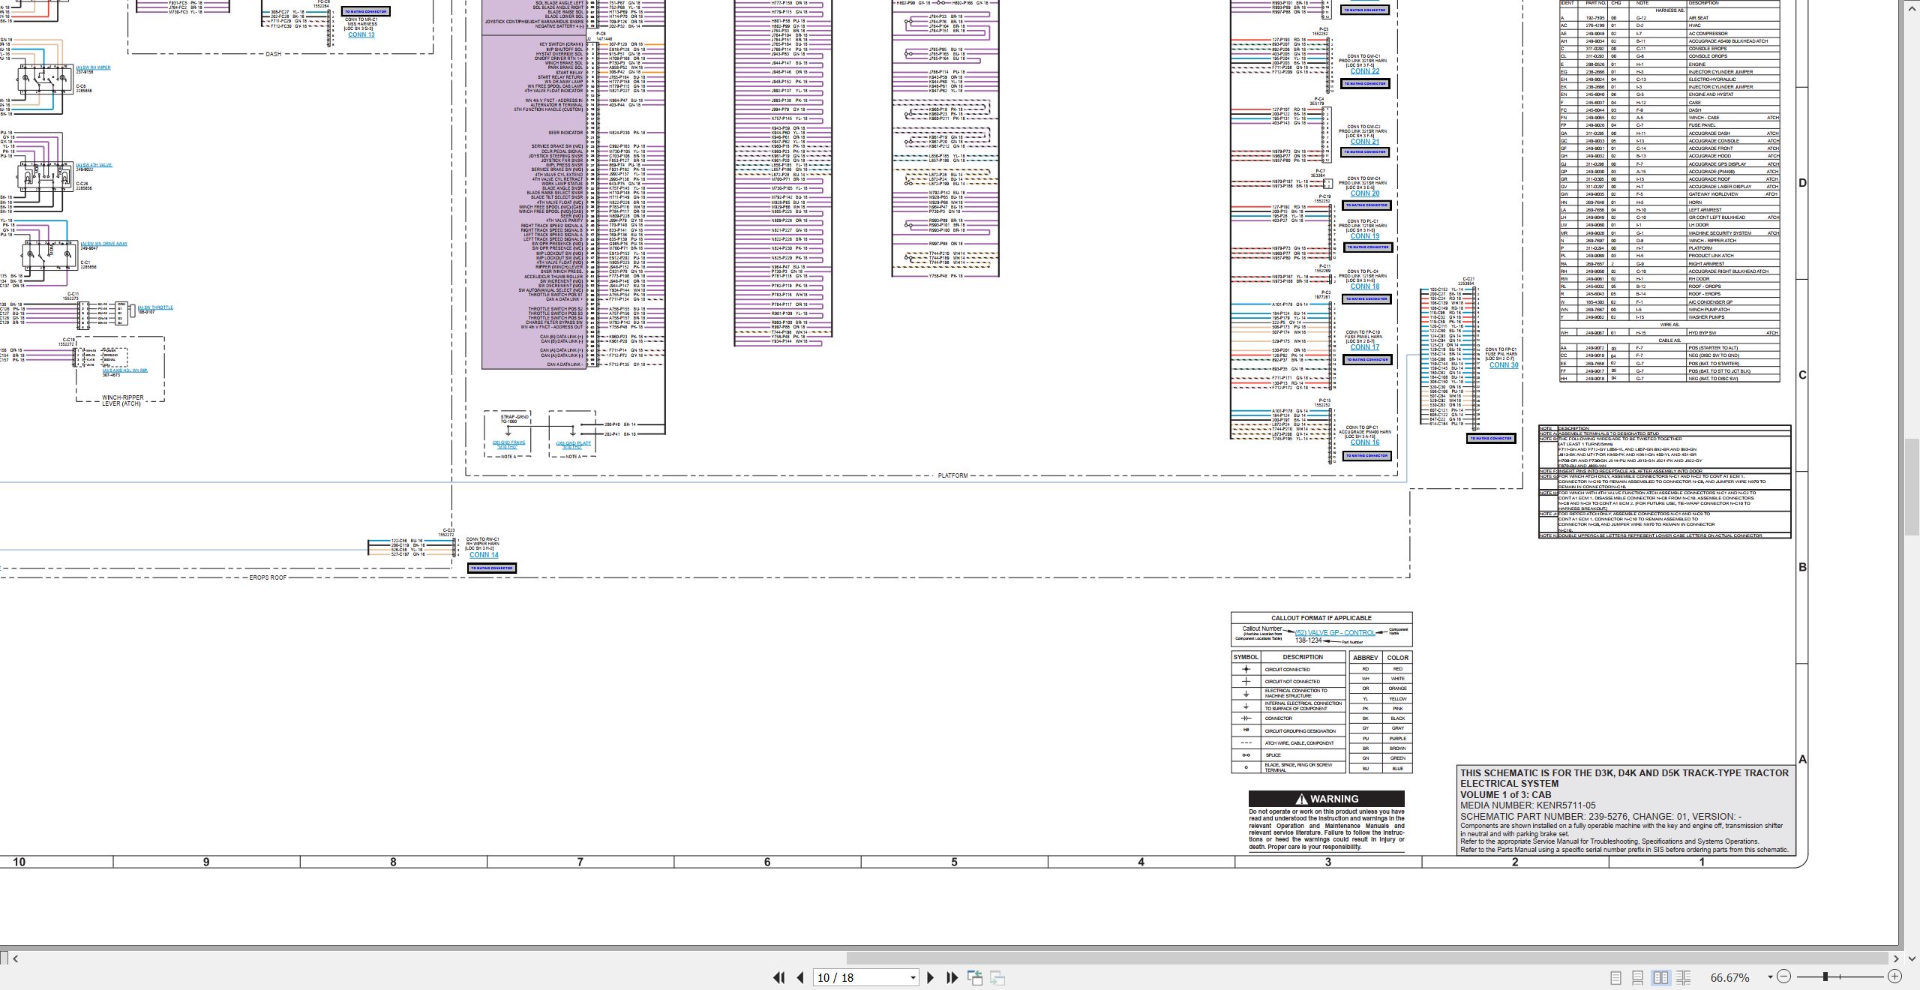Click To Mating Connector under CONN 19

pyautogui.click(x=1368, y=247)
